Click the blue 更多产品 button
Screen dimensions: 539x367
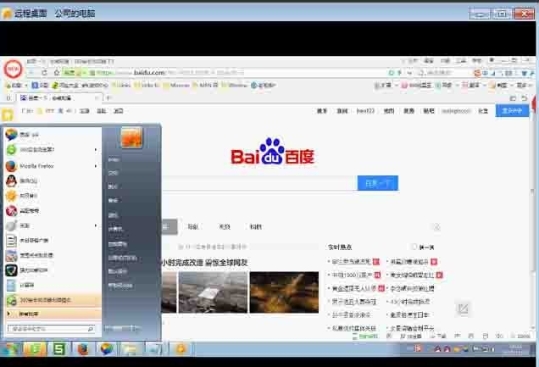[512, 111]
